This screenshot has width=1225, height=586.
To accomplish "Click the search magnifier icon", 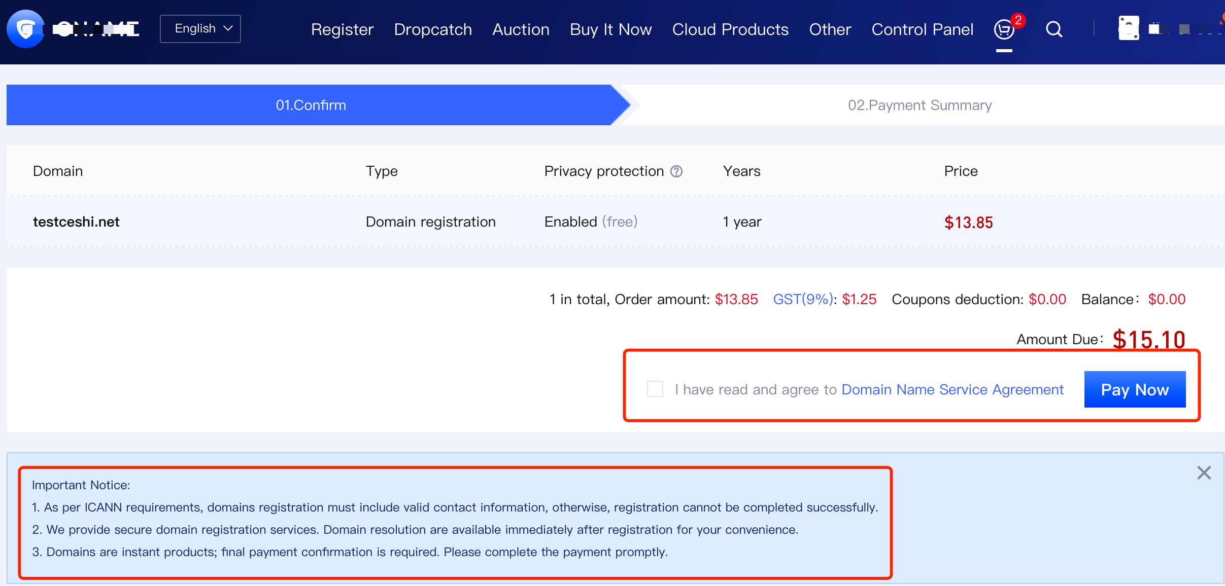I will tap(1054, 29).
